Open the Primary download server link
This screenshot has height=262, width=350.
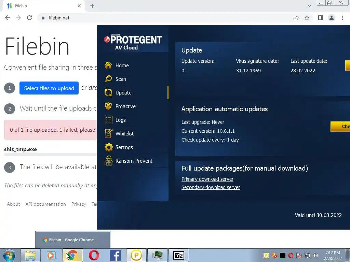coord(207,179)
